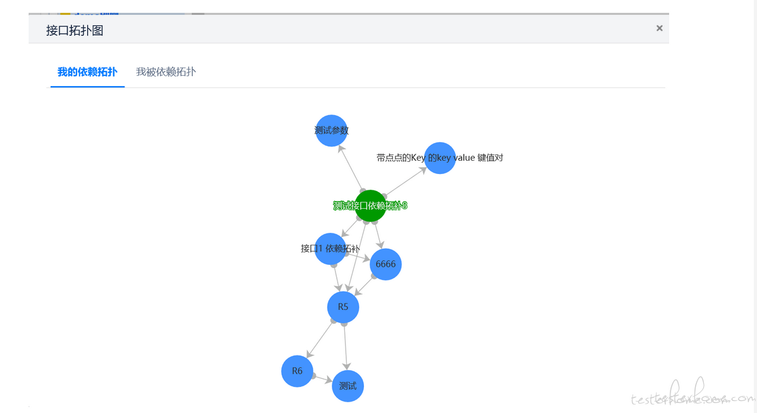The image size is (757, 413).
Task: Select the 6666 node
Action: click(385, 264)
